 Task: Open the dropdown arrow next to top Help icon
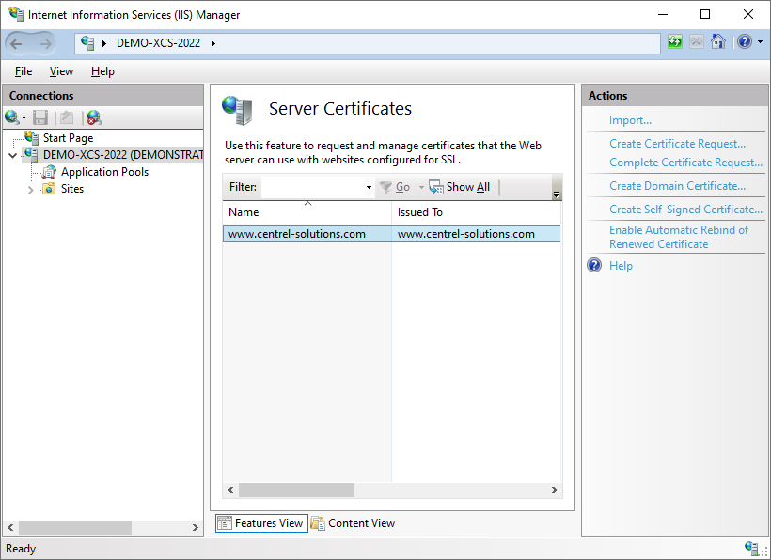[760, 41]
